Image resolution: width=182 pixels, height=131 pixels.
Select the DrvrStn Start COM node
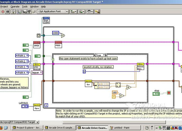(x=46, y=20)
